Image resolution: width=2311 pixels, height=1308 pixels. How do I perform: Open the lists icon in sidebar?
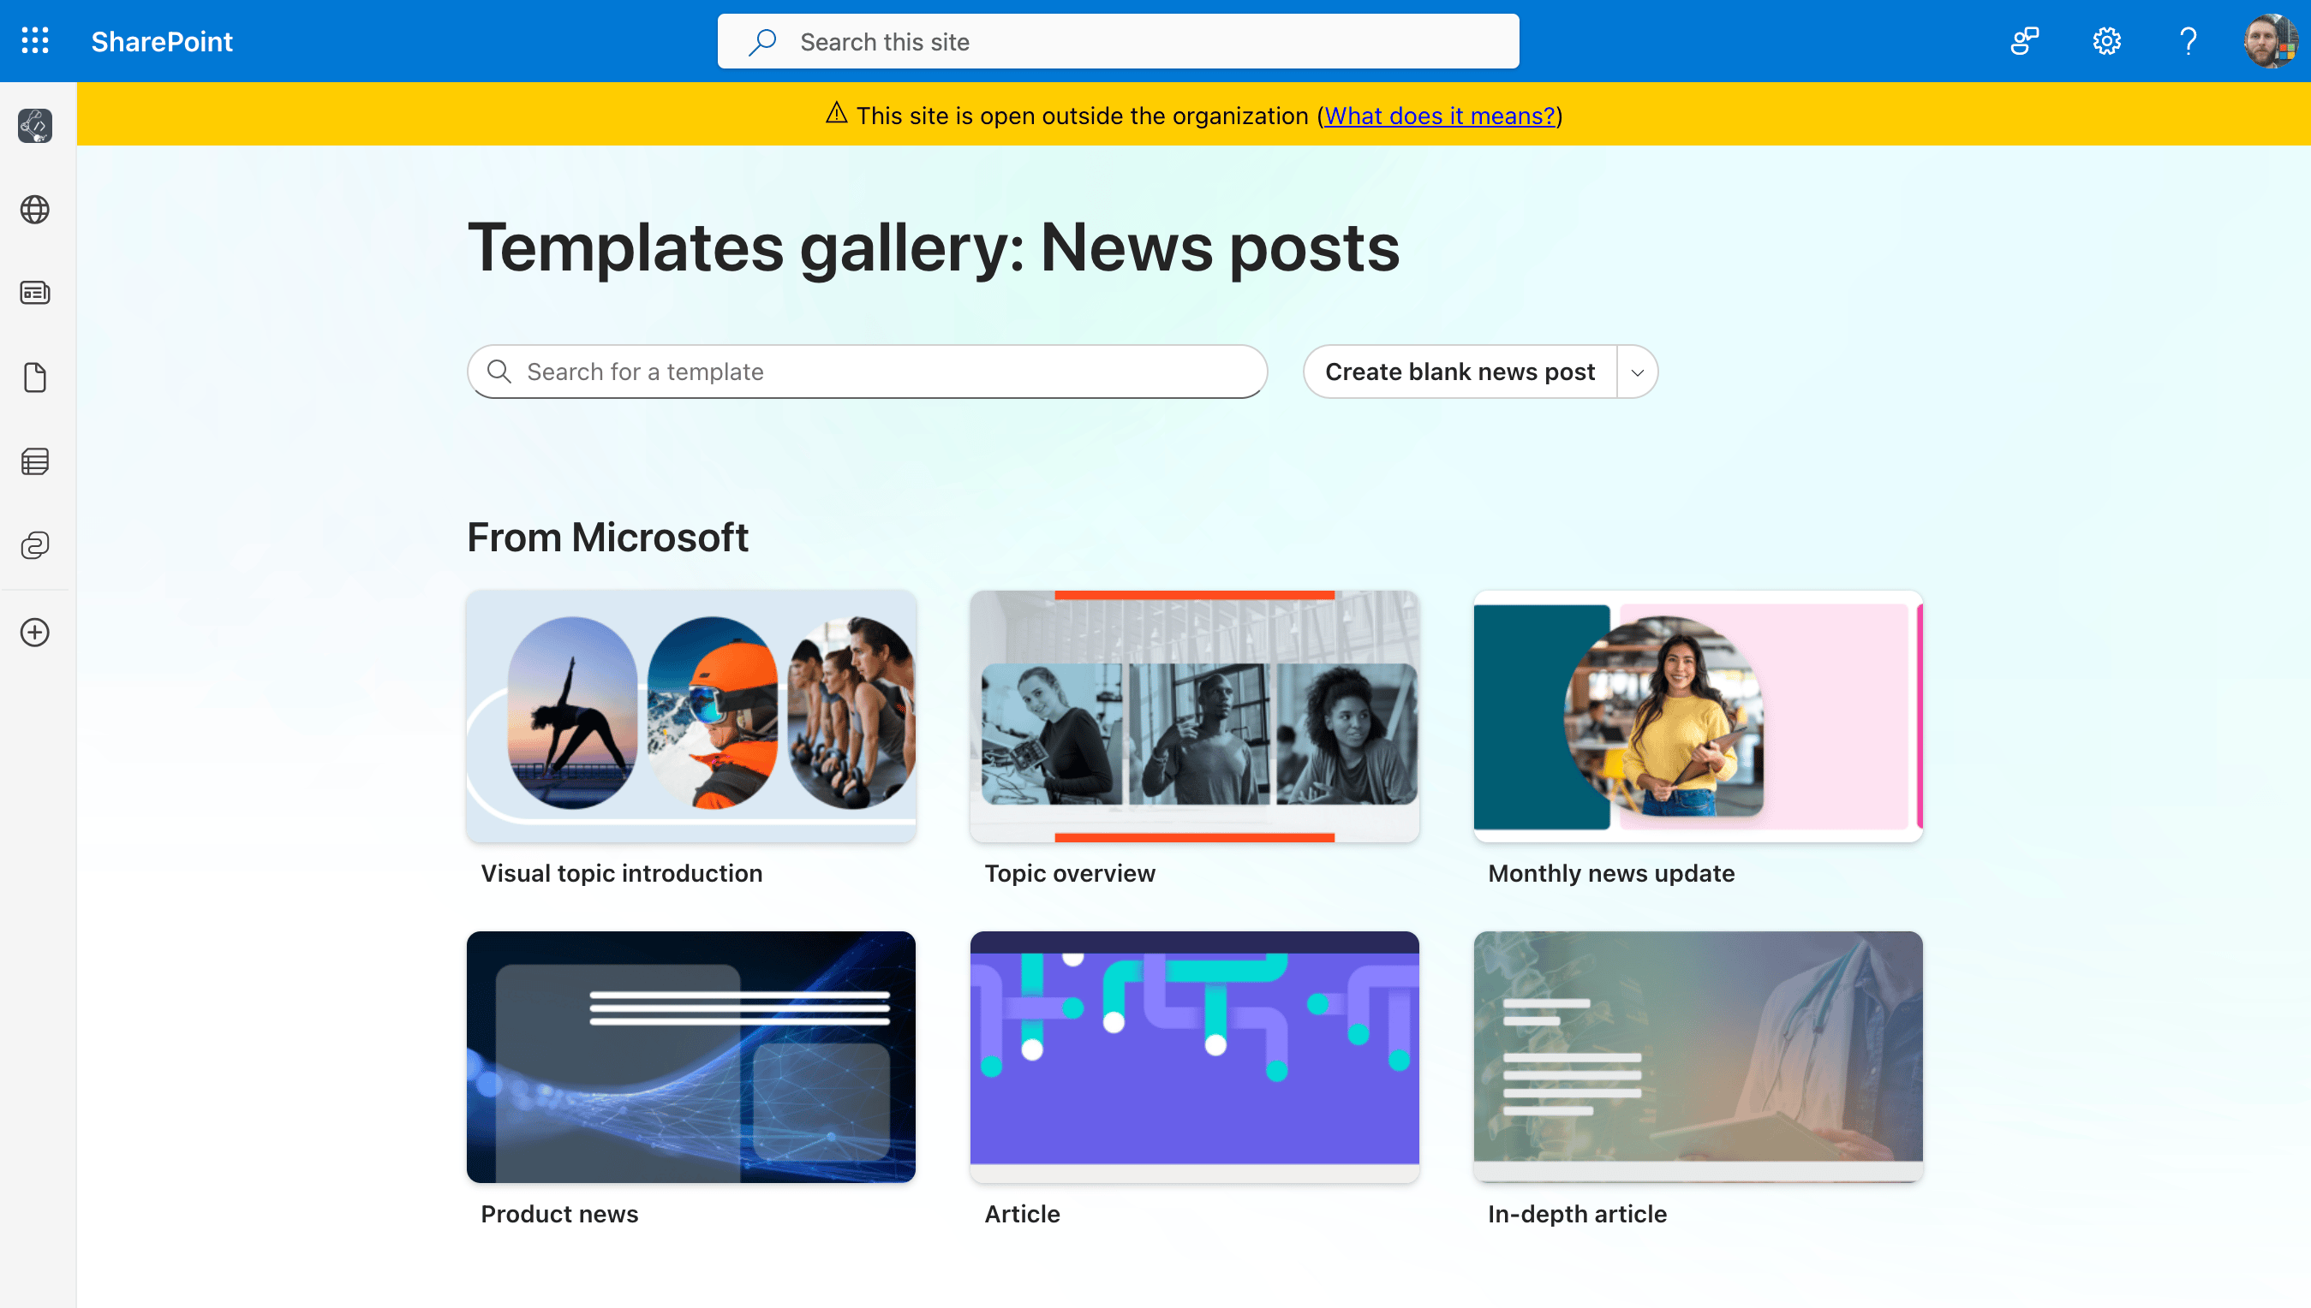[35, 461]
